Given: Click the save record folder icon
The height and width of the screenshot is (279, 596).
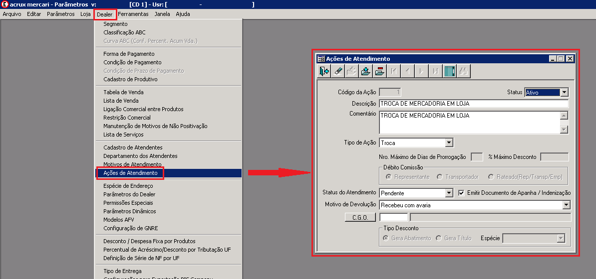Looking at the screenshot, I should (x=366, y=71).
